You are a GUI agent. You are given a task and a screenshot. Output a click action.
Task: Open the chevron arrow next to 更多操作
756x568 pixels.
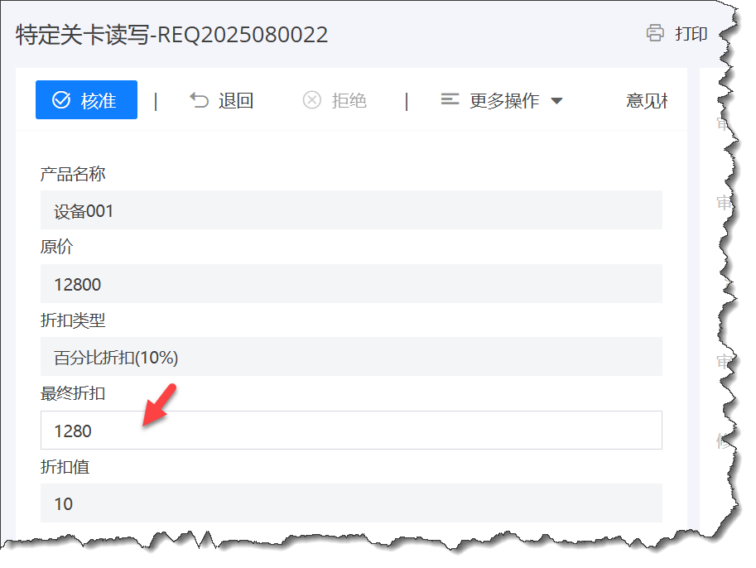click(x=558, y=100)
